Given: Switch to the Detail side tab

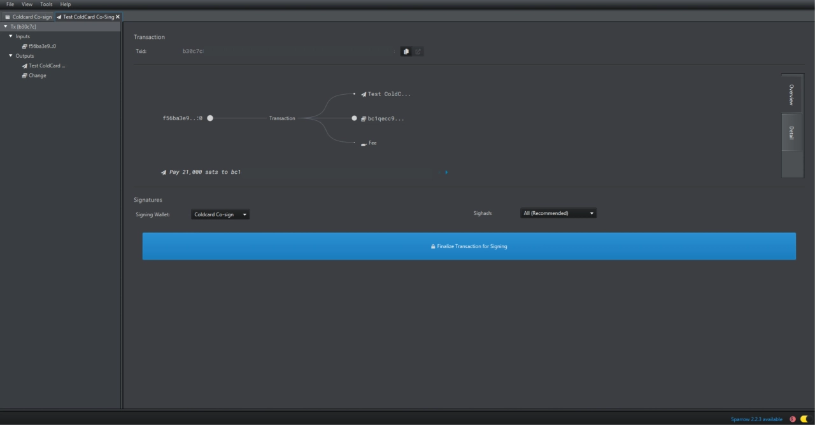Looking at the screenshot, I should [791, 133].
